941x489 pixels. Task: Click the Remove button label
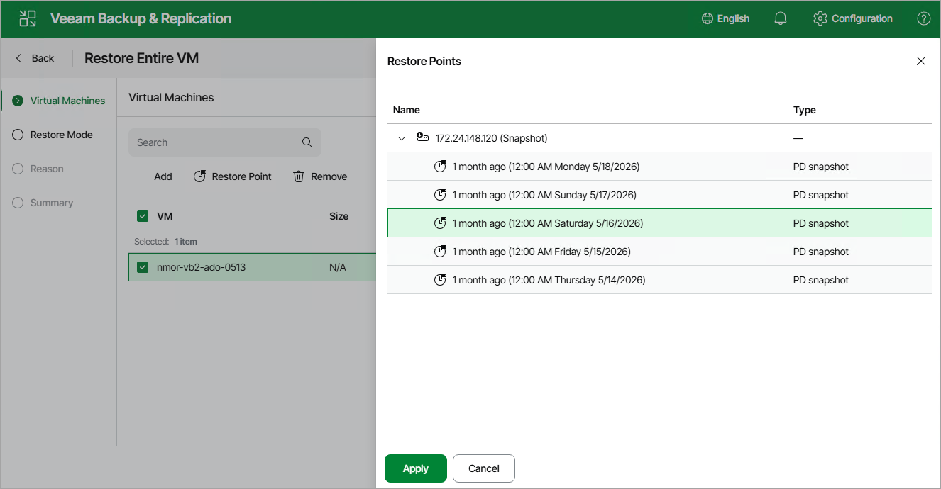point(329,176)
